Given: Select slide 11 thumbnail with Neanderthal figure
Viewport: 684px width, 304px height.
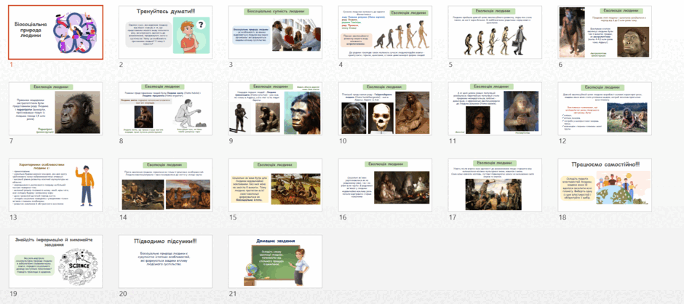Looking at the screenshot, I should [495, 108].
